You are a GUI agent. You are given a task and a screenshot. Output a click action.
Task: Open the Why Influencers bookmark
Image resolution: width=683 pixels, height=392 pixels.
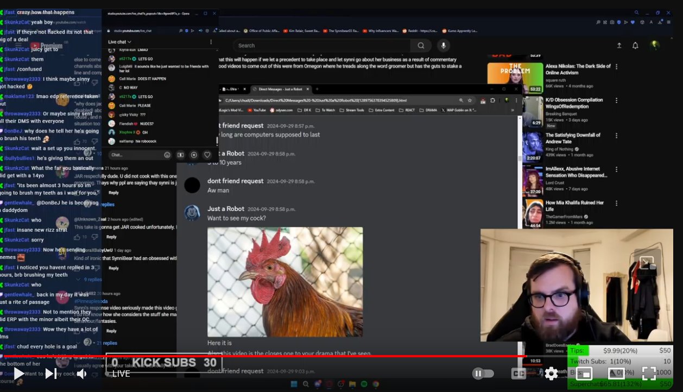tap(380, 31)
